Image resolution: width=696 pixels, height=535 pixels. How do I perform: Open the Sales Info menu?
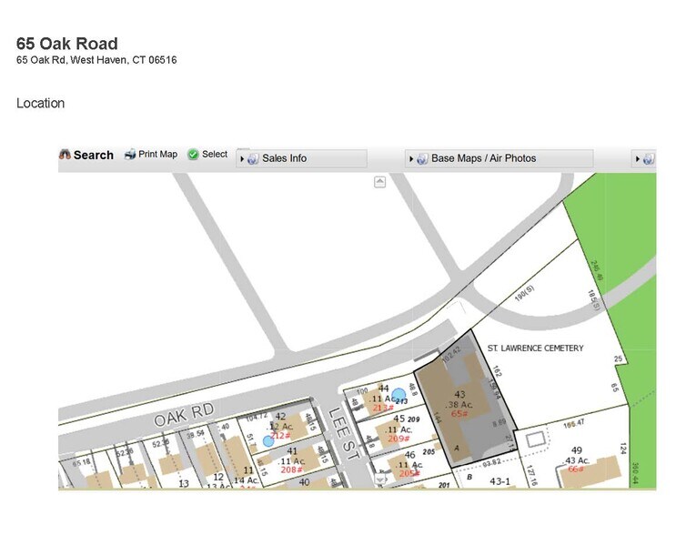[x=284, y=158]
